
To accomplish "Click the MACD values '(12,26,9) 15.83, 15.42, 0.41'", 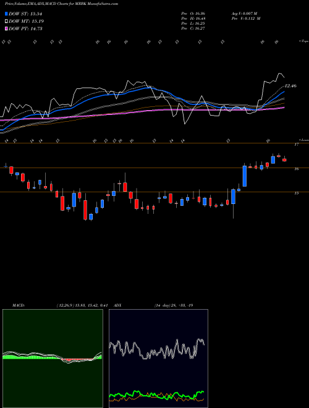I will [x=82, y=305].
